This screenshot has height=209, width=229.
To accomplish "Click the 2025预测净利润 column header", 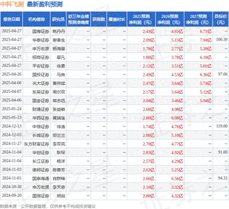I will click(x=141, y=19).
